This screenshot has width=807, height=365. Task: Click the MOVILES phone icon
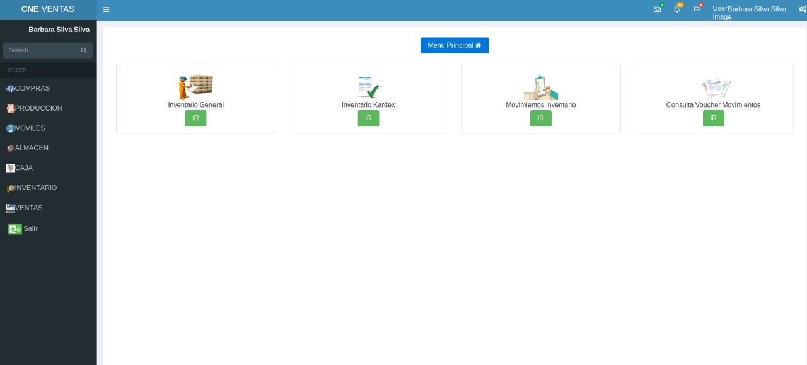tap(10, 128)
